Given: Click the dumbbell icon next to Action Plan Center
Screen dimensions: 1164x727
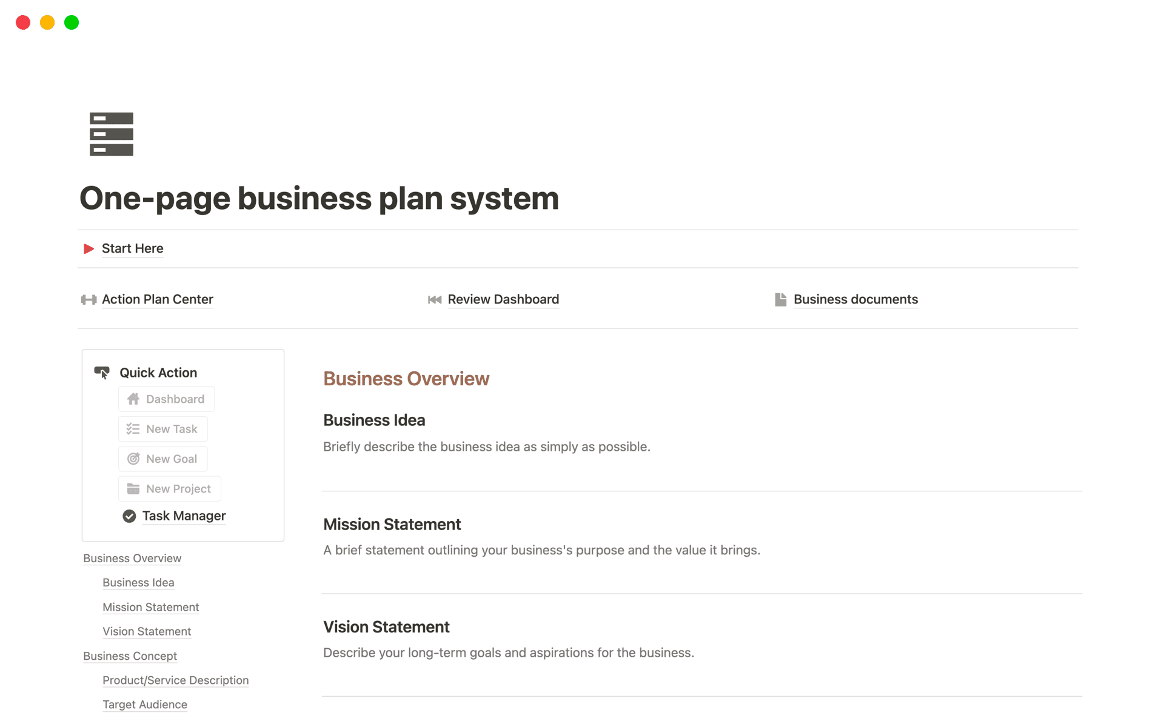Looking at the screenshot, I should 89,299.
